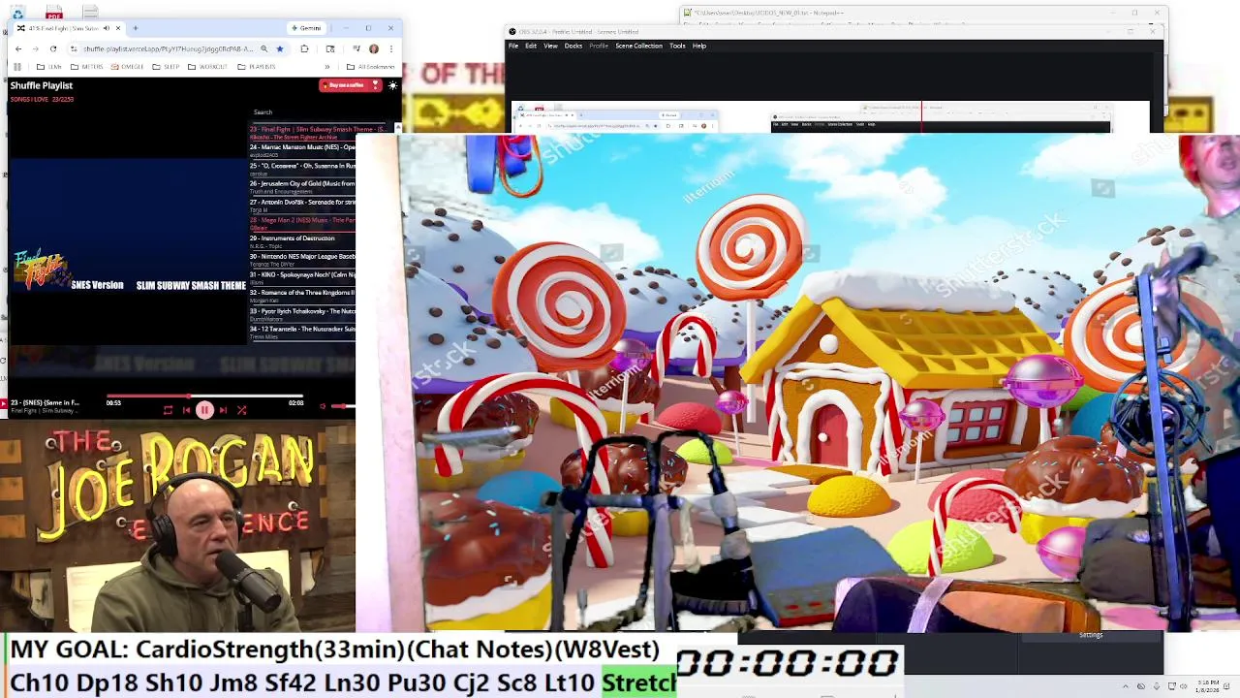The image size is (1240, 698).
Task: Open OBS Edit menu
Action: (x=531, y=46)
